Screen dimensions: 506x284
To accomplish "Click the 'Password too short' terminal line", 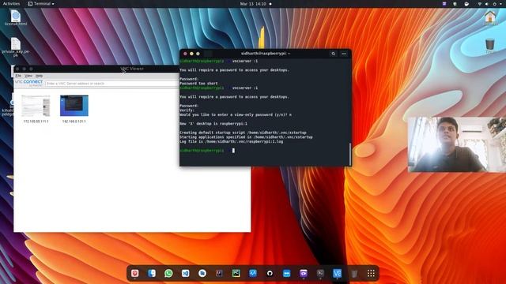I will pos(198,84).
